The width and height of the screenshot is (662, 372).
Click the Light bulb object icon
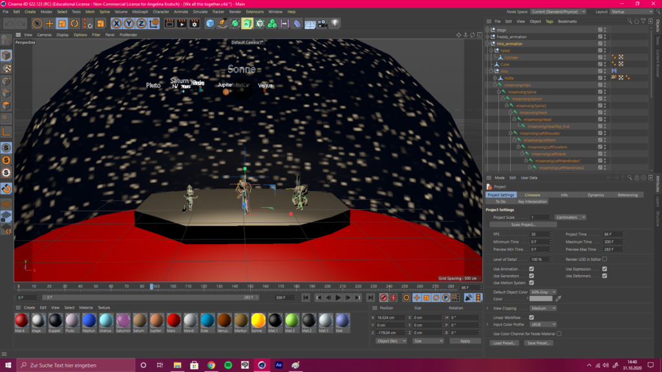click(x=335, y=24)
